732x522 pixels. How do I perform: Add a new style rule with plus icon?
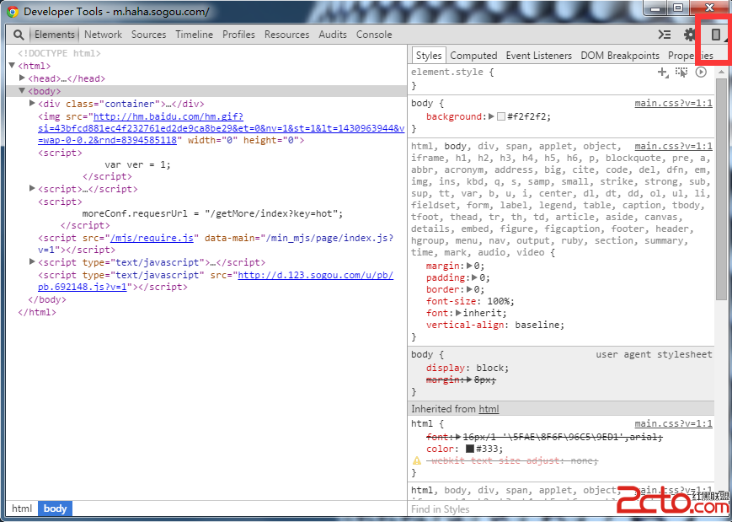[662, 73]
